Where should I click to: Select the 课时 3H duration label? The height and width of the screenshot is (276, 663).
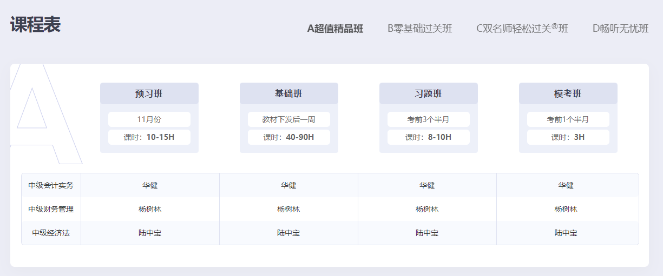(x=568, y=137)
